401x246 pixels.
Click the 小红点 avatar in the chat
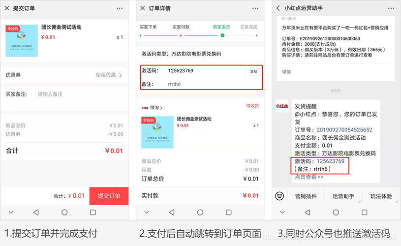[282, 106]
